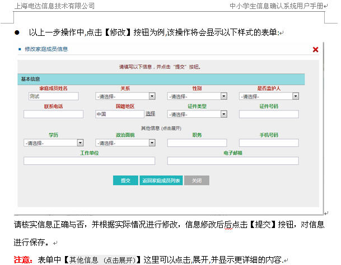Expand the 政治面貌 dropdown
Viewport: 341px width, 265px height.
[x=125, y=143]
